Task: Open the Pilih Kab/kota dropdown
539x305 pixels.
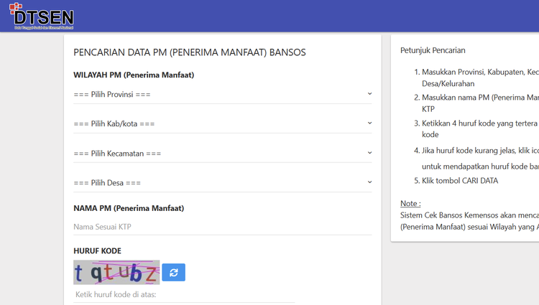Action: (216, 124)
